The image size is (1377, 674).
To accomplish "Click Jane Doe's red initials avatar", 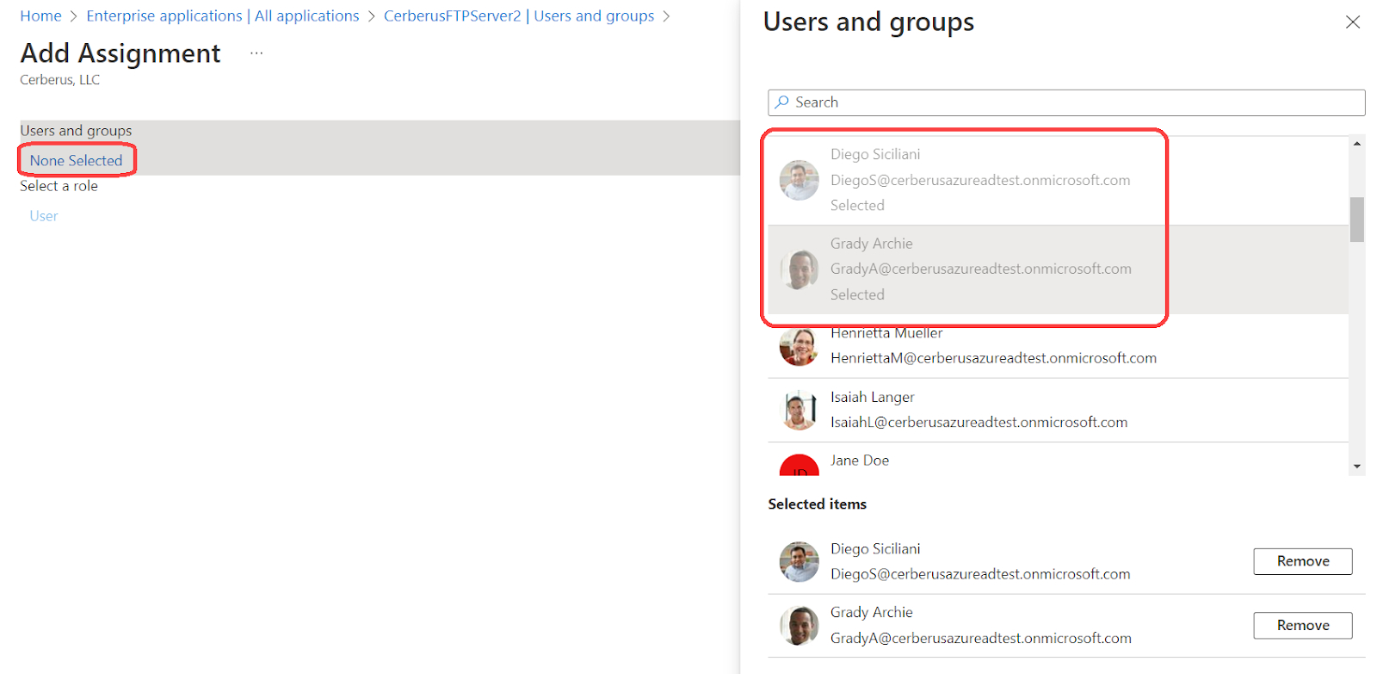I will pos(799,466).
